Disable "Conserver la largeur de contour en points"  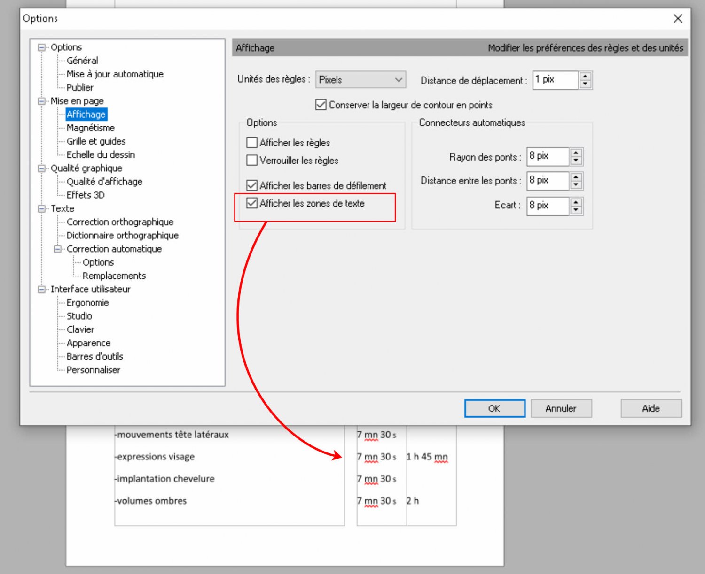point(321,105)
